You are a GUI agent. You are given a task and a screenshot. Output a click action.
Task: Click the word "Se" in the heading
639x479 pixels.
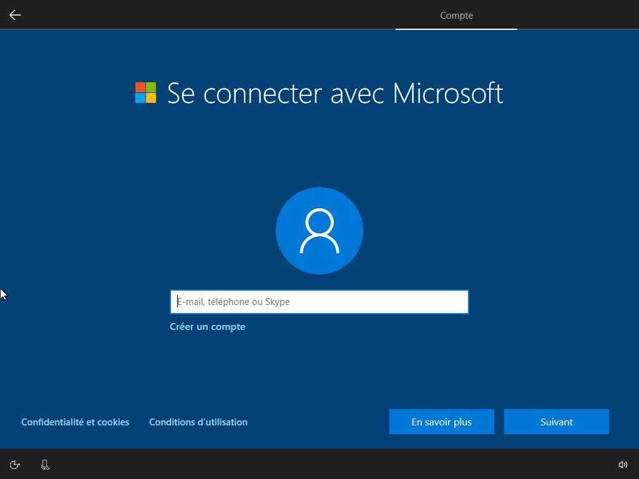pos(182,94)
